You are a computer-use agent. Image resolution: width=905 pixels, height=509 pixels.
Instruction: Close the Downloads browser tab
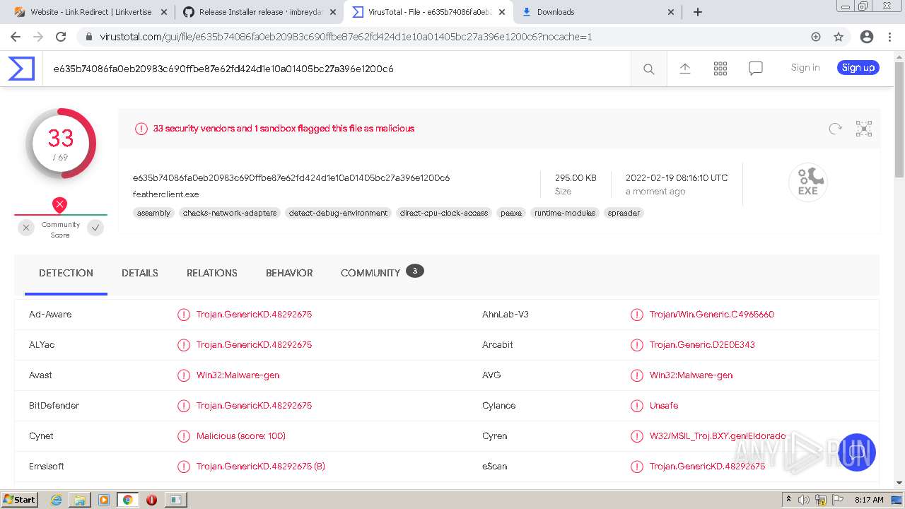tap(671, 12)
